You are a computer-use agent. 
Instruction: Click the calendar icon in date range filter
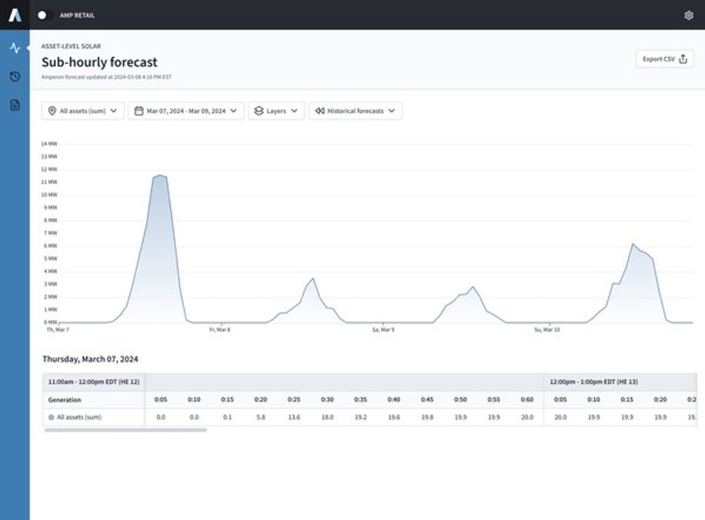[140, 110]
